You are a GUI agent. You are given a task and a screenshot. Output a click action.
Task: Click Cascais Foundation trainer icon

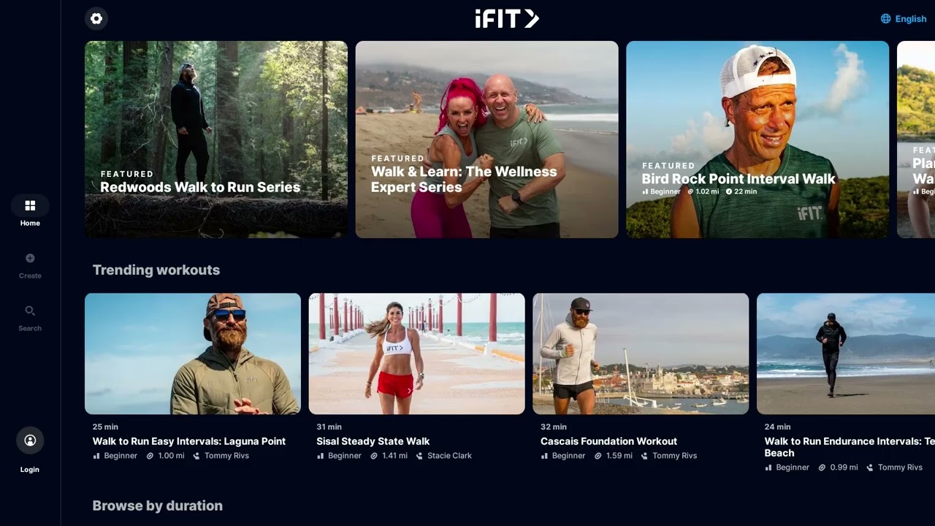[x=644, y=456]
